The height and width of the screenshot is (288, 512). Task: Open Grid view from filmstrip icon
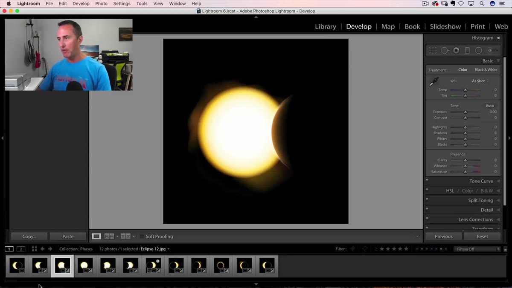pyautogui.click(x=34, y=249)
